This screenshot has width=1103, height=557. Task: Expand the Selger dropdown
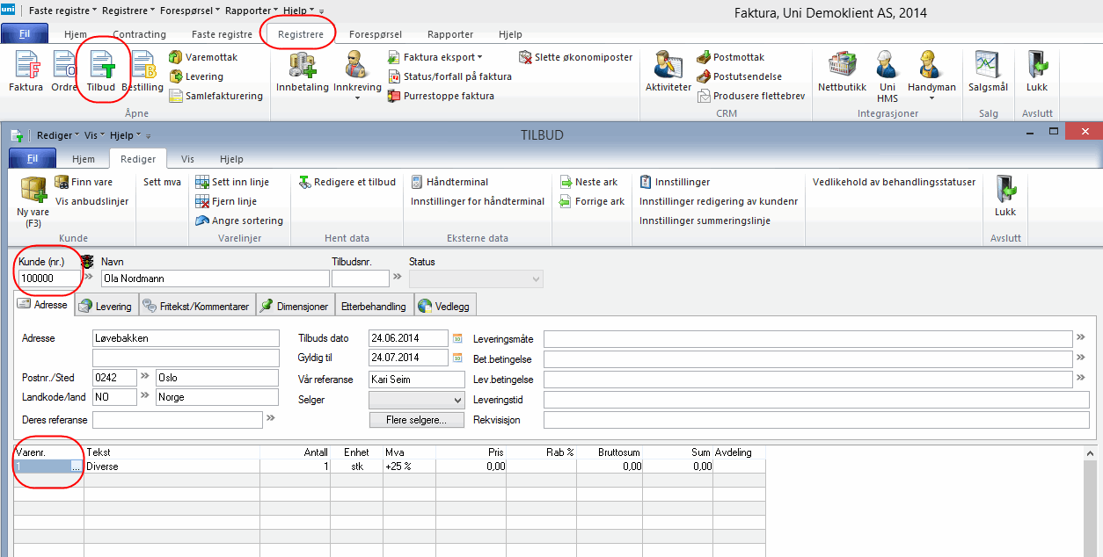[457, 400]
